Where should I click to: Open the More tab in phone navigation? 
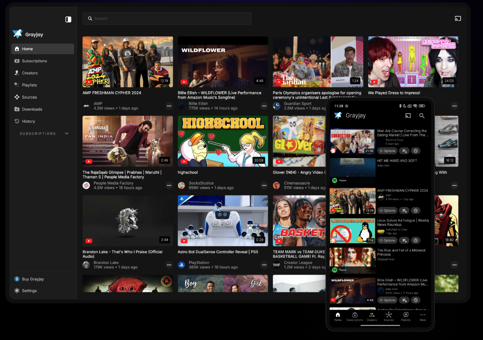click(423, 317)
